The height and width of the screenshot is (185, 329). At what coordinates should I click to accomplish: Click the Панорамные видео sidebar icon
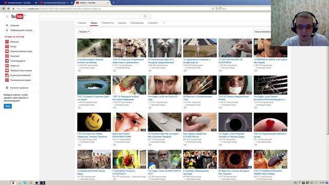click(7, 80)
